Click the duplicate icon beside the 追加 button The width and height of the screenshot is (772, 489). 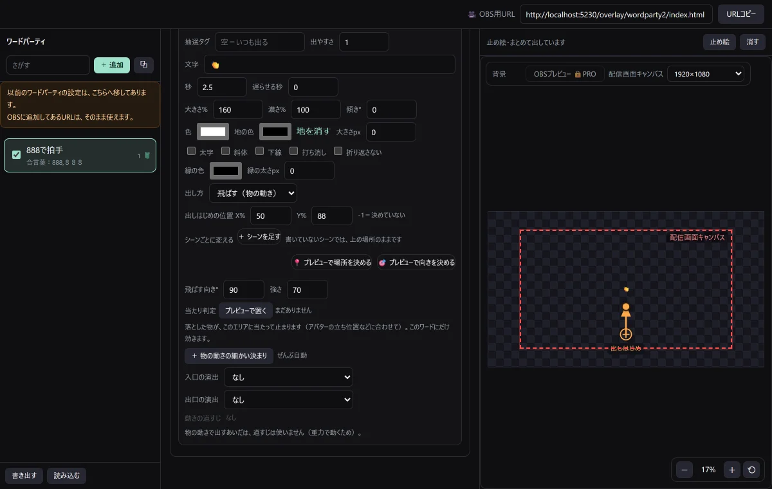(x=143, y=65)
